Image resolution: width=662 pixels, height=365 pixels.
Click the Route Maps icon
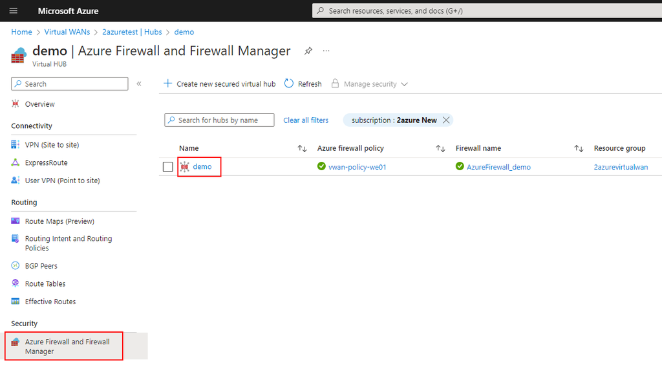(x=16, y=221)
